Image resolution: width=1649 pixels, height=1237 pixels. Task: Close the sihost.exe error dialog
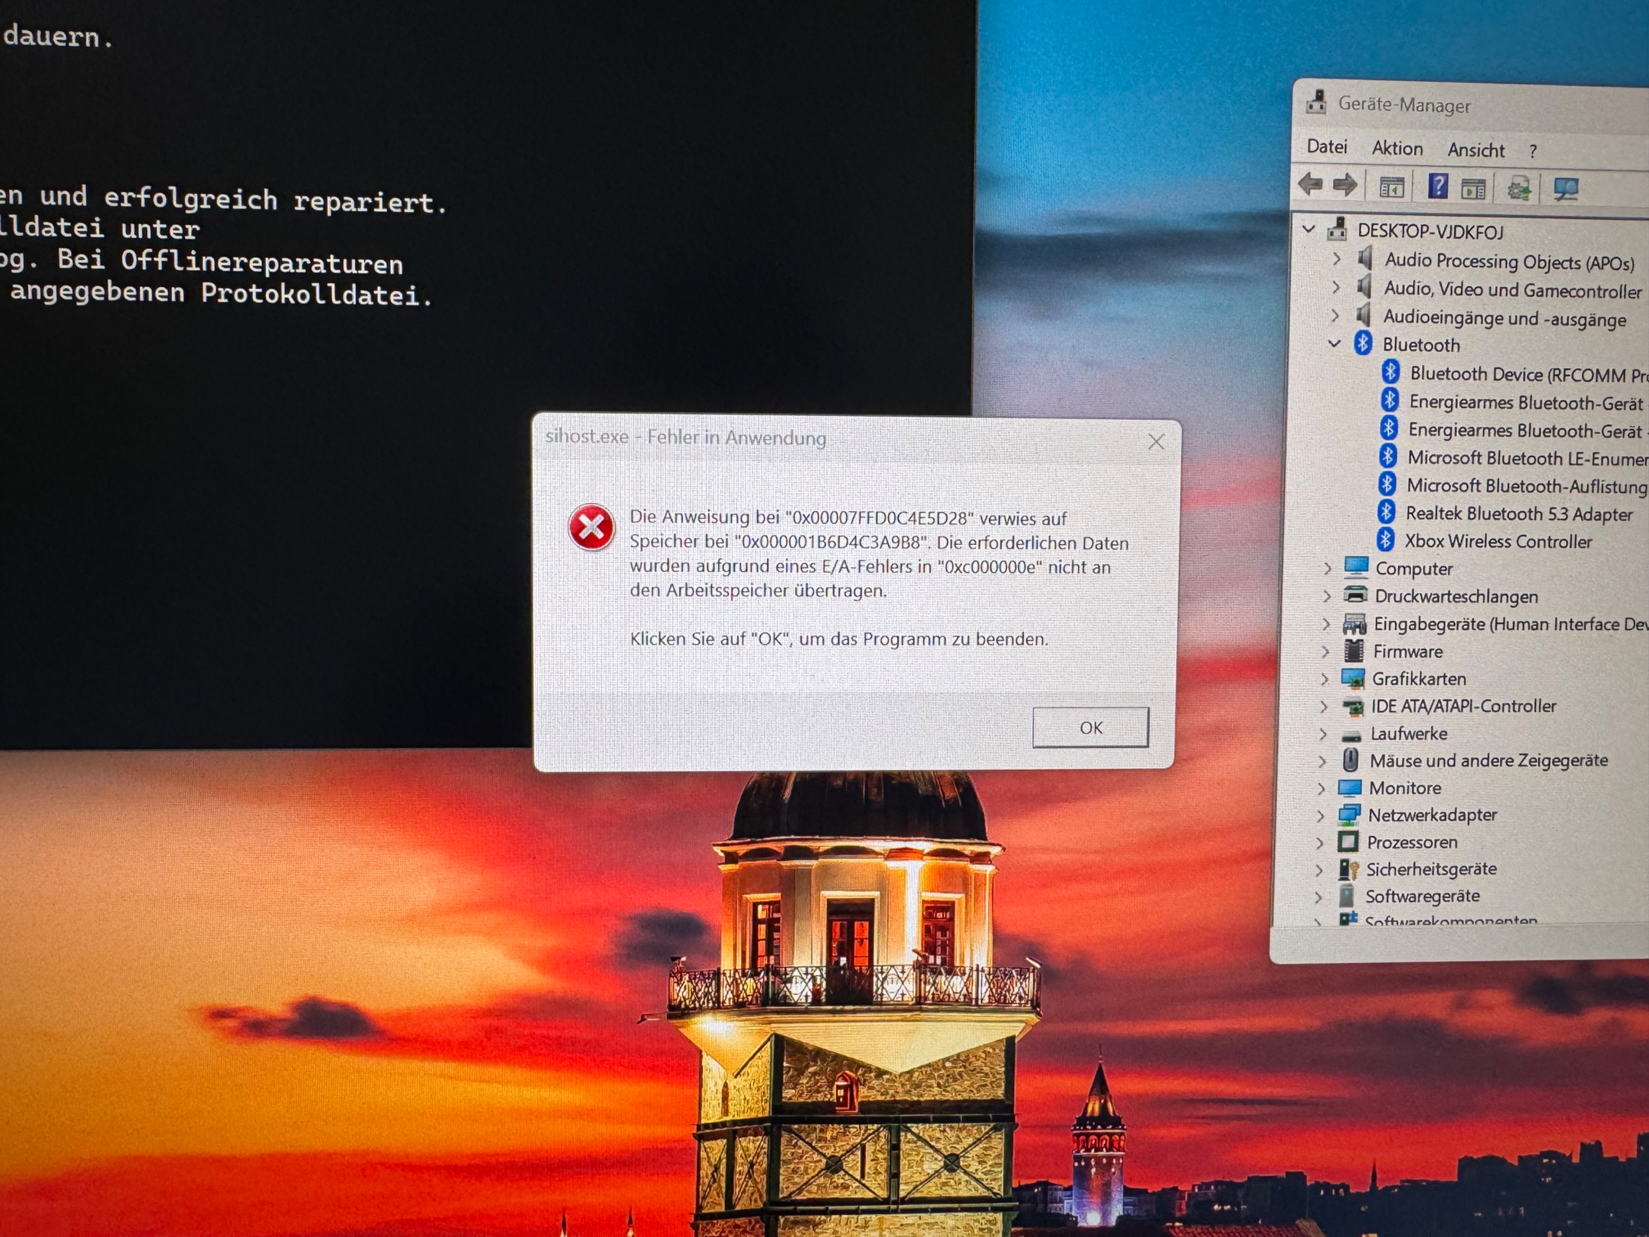coord(1156,442)
